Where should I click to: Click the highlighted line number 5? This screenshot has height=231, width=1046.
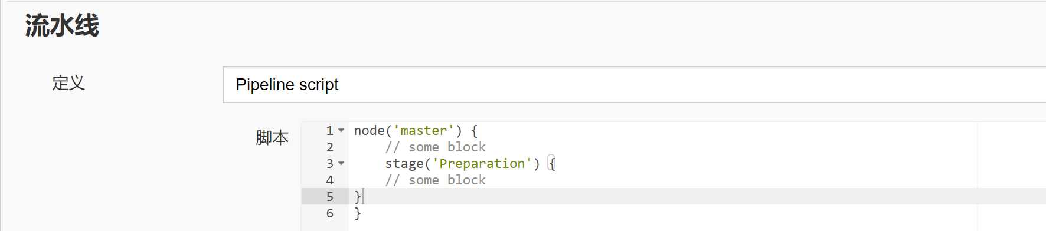pos(330,196)
